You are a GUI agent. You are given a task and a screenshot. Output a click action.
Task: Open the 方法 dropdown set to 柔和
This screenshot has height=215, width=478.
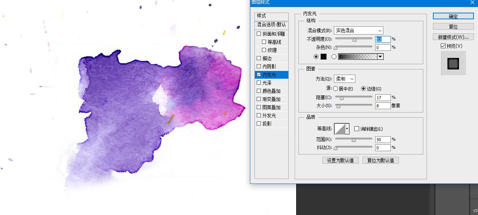click(344, 79)
